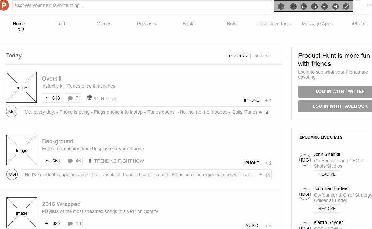Open the Bots tab
The height and width of the screenshot is (229, 372).
pyautogui.click(x=232, y=24)
